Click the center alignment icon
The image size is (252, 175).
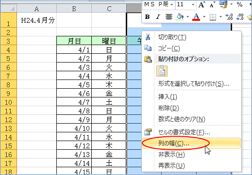coord(169,16)
